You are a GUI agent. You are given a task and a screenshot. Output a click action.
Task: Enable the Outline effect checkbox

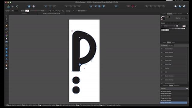coord(164,68)
